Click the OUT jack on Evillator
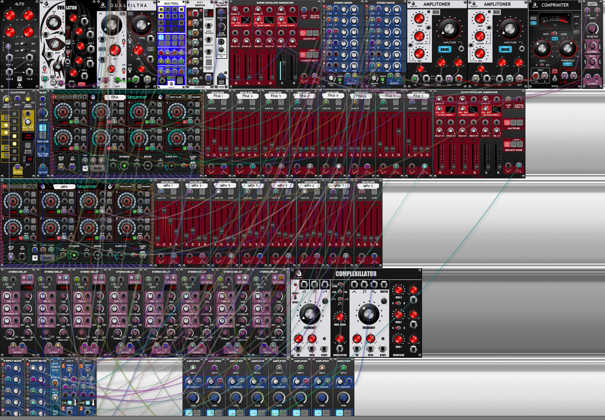Screen dimensions: 605x420 click(x=61, y=82)
